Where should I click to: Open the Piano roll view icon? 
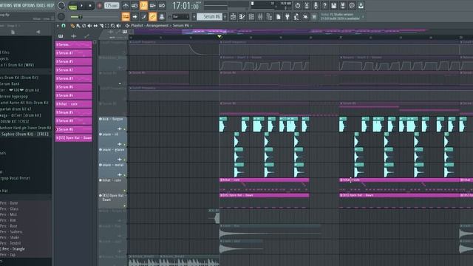(x=242, y=17)
